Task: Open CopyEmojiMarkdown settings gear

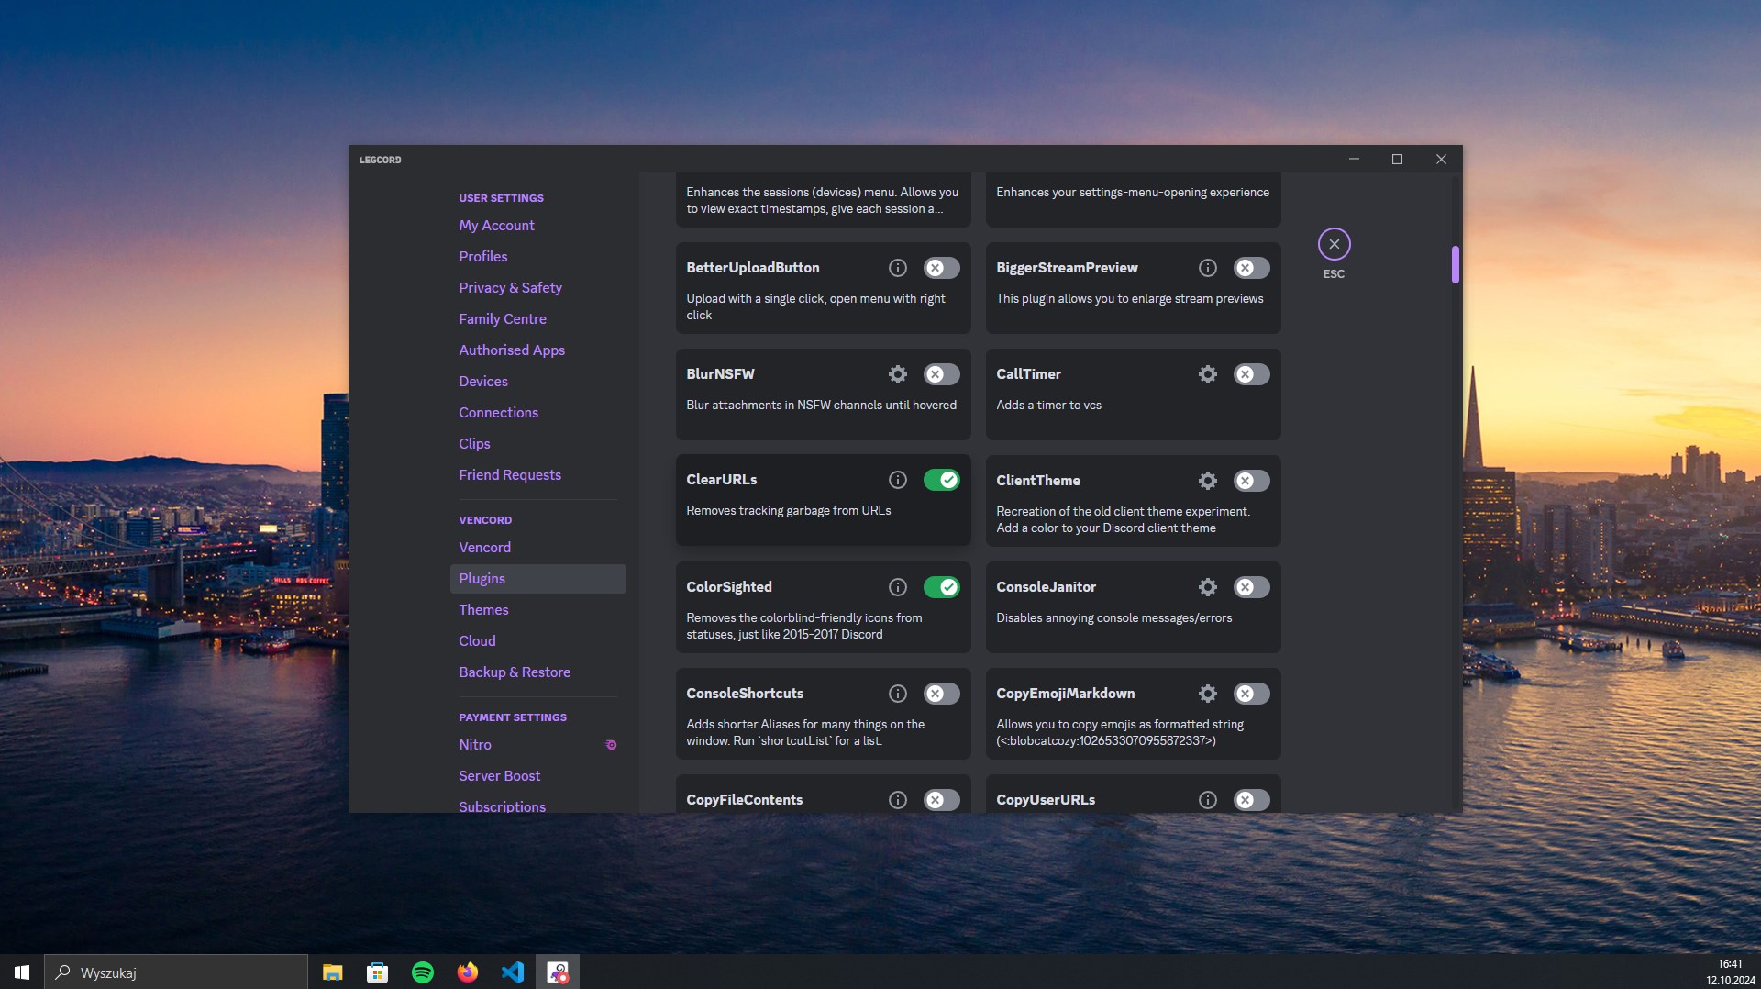Action: point(1207,694)
